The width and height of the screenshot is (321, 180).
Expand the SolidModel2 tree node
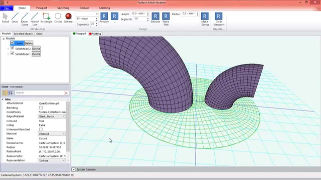click(x=8, y=49)
